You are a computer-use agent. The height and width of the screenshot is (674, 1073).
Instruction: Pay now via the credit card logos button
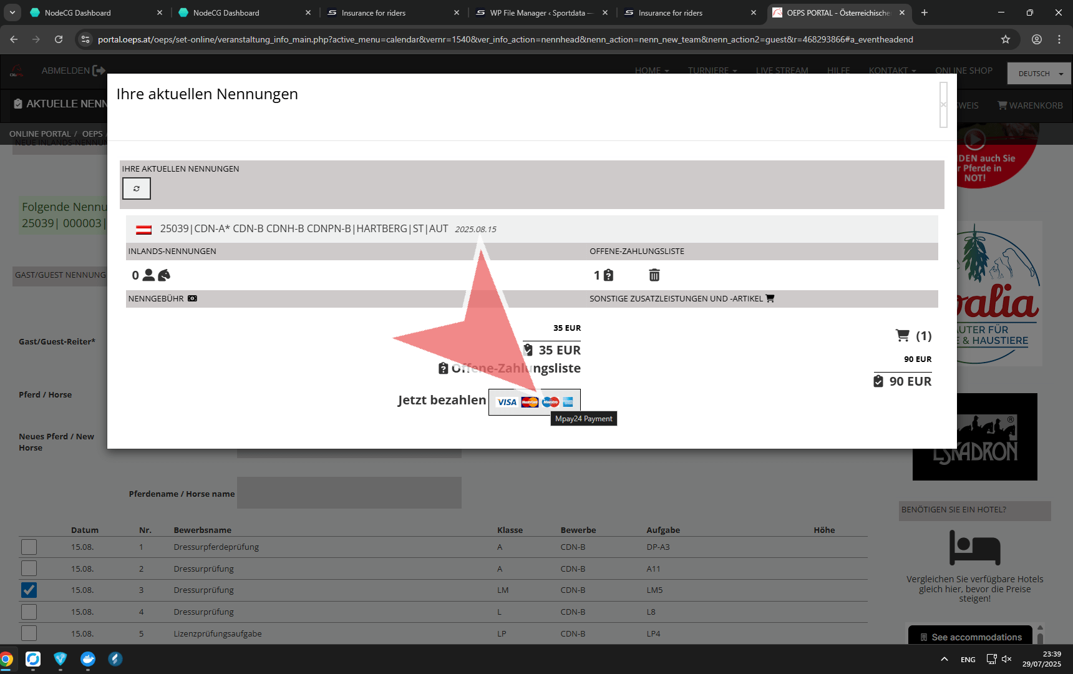pyautogui.click(x=535, y=402)
